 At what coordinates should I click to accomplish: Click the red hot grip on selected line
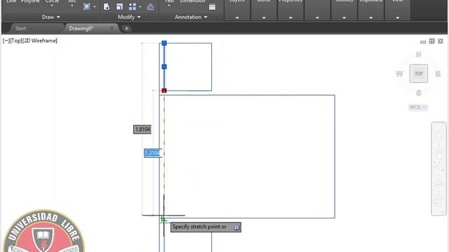[x=164, y=90]
